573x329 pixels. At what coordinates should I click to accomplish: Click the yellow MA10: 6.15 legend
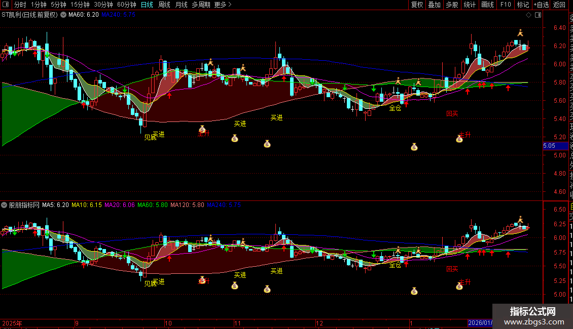[87, 205]
